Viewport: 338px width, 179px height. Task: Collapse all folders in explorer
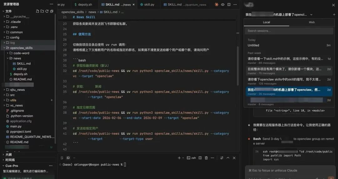[52, 11]
